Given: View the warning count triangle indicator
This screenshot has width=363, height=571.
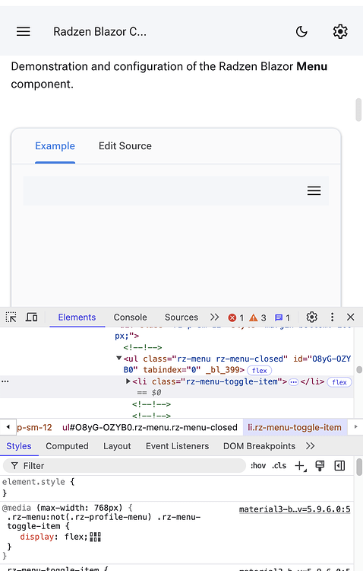Looking at the screenshot, I should (257, 318).
